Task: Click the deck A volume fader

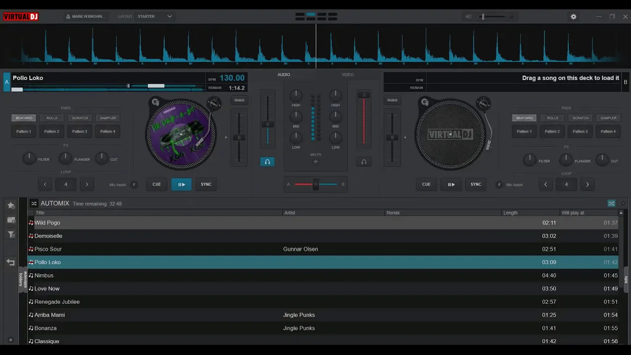Action: 268,124
